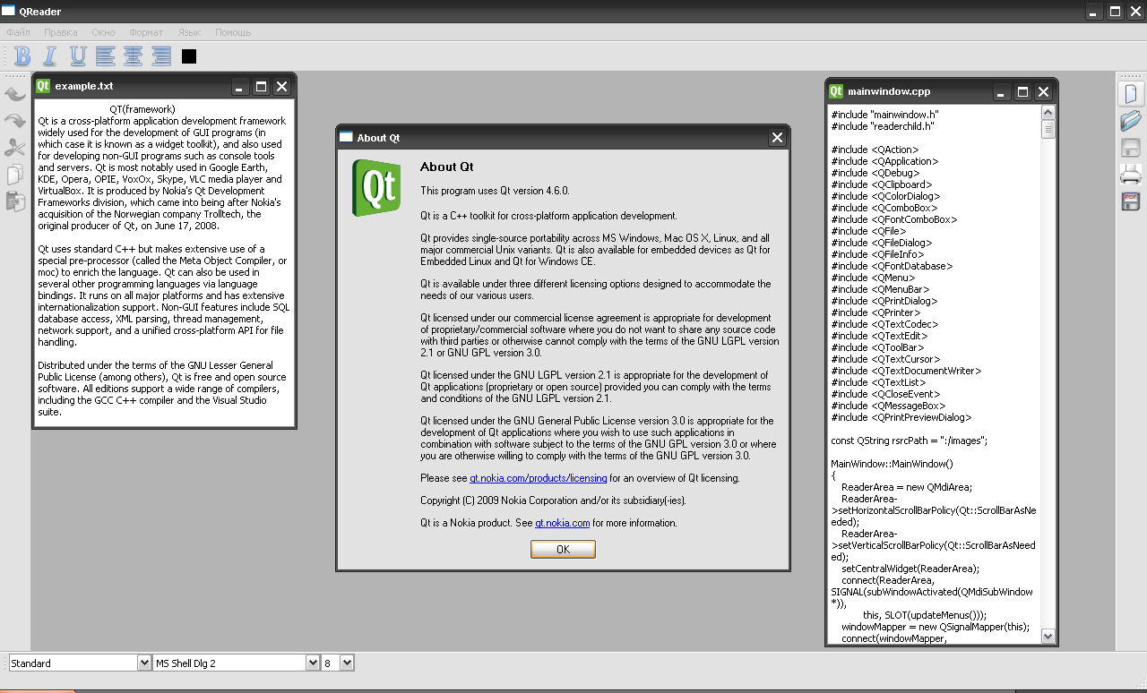Image resolution: width=1147 pixels, height=693 pixels.
Task: Toggle underline formatting
Action: click(x=78, y=56)
